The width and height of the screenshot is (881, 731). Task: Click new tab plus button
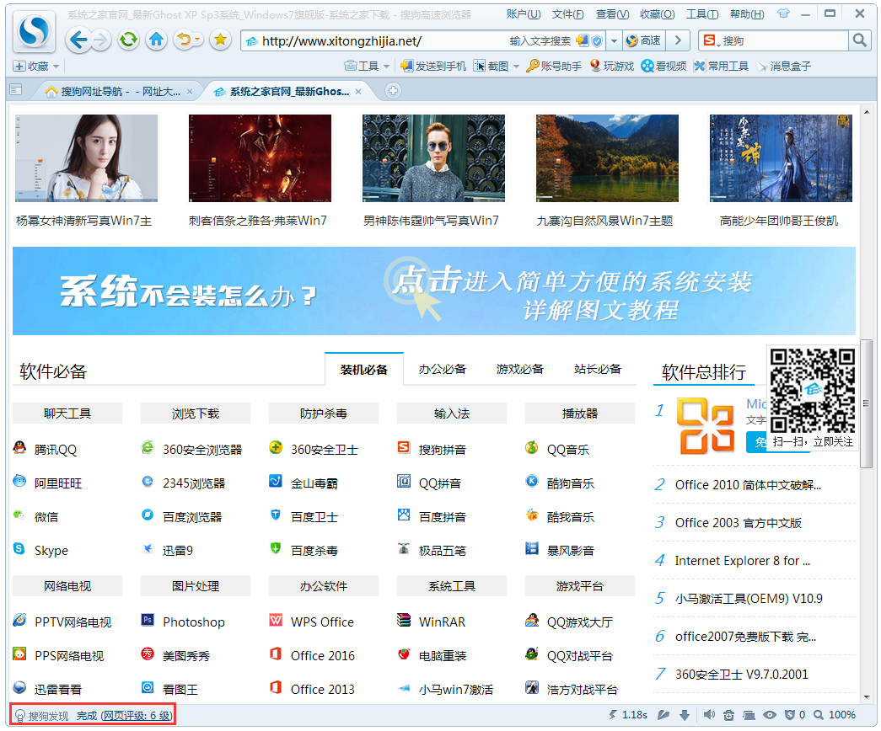[x=394, y=90]
